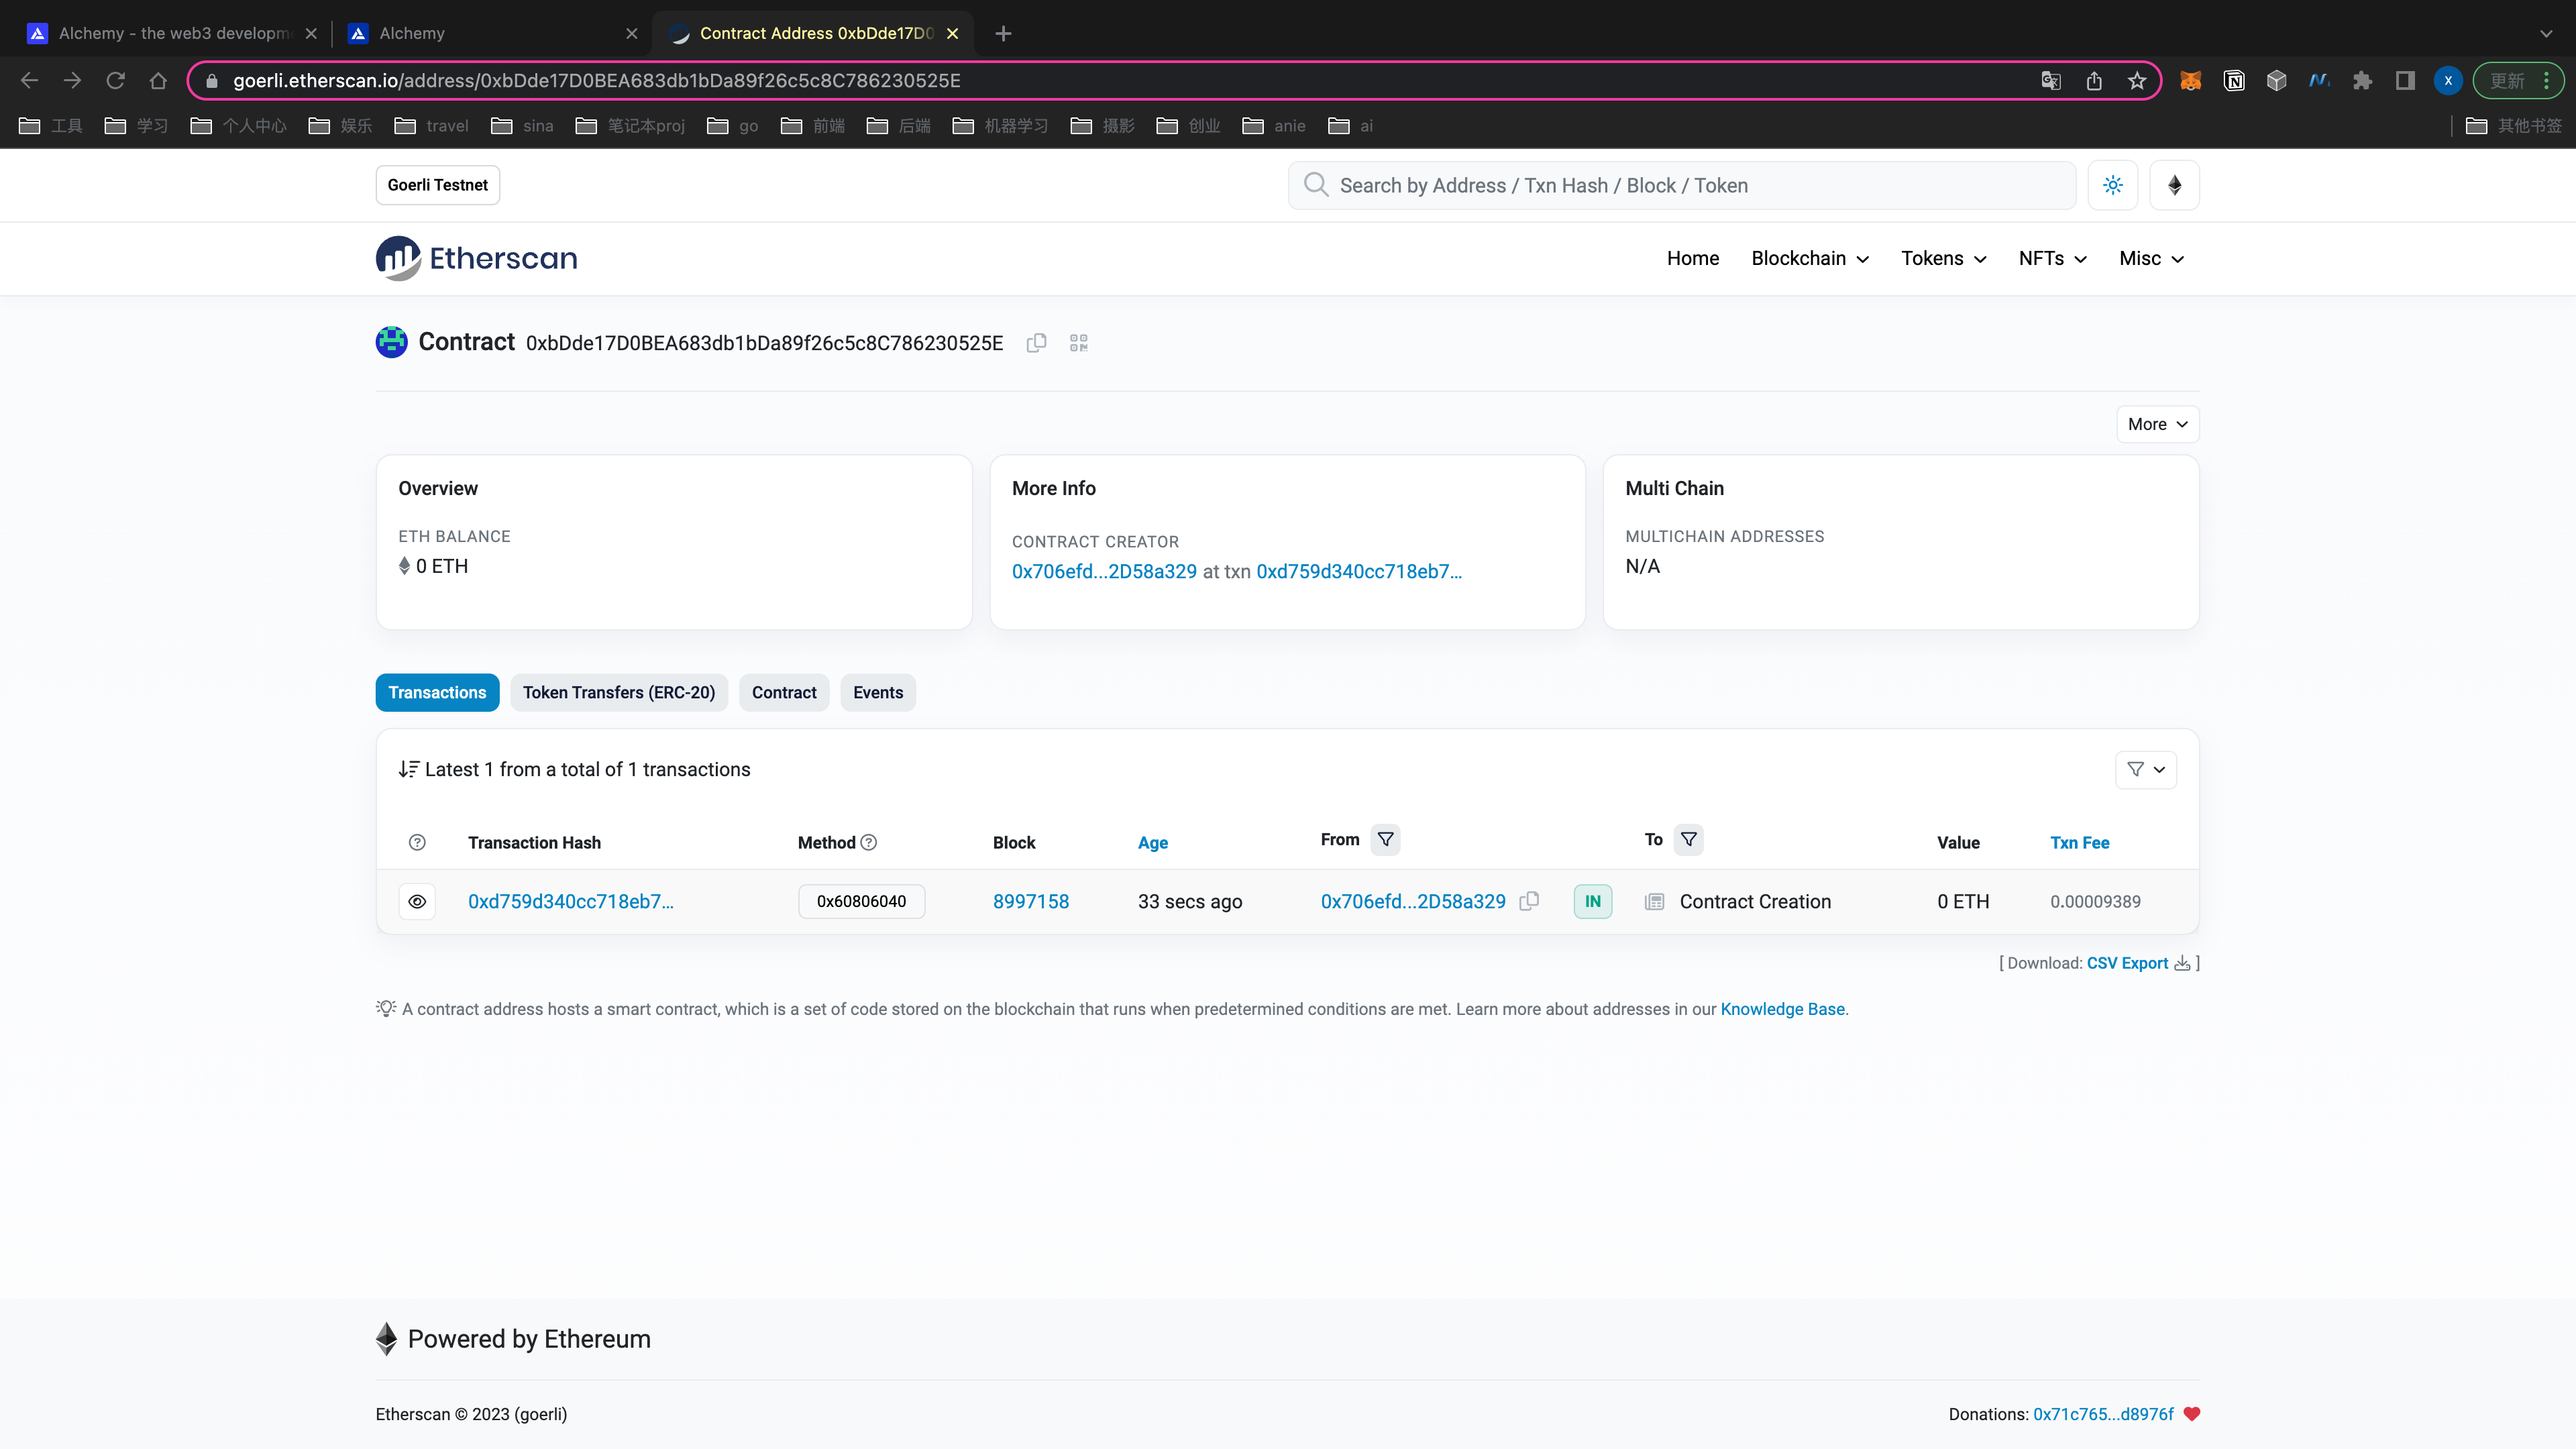Screen dimensions: 2576x1449
Task: Filter transactions by From address
Action: (1385, 839)
